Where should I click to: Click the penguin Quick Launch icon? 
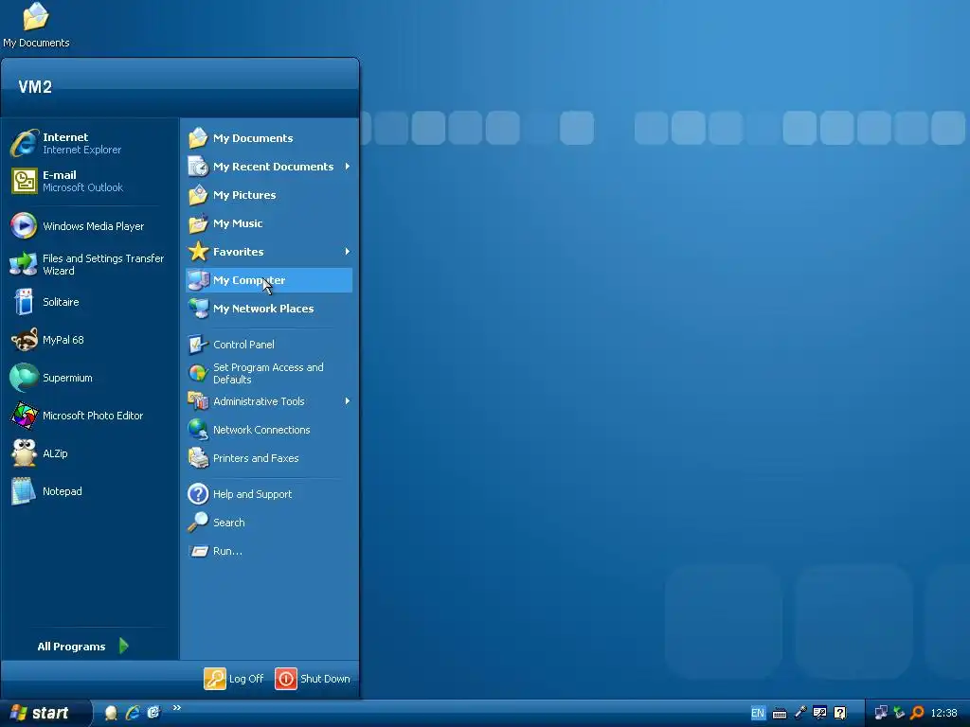coord(111,713)
